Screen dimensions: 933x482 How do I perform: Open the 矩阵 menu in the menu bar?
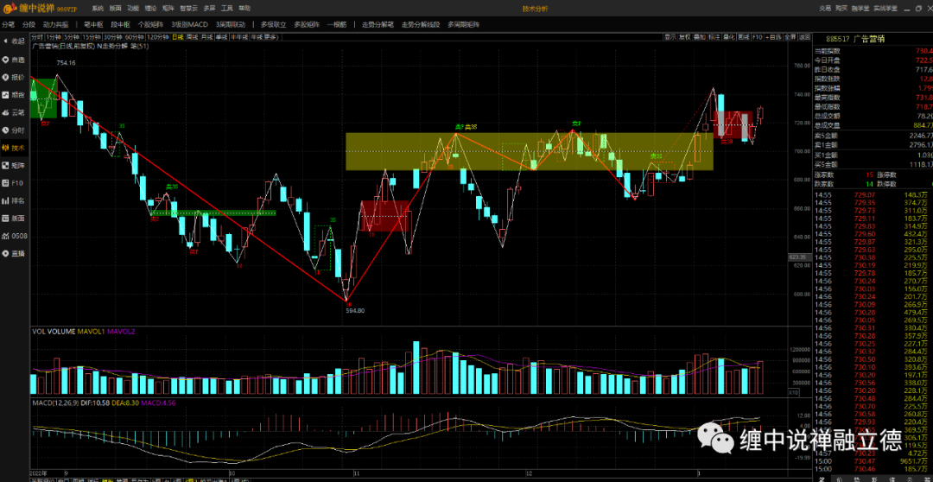coord(169,9)
